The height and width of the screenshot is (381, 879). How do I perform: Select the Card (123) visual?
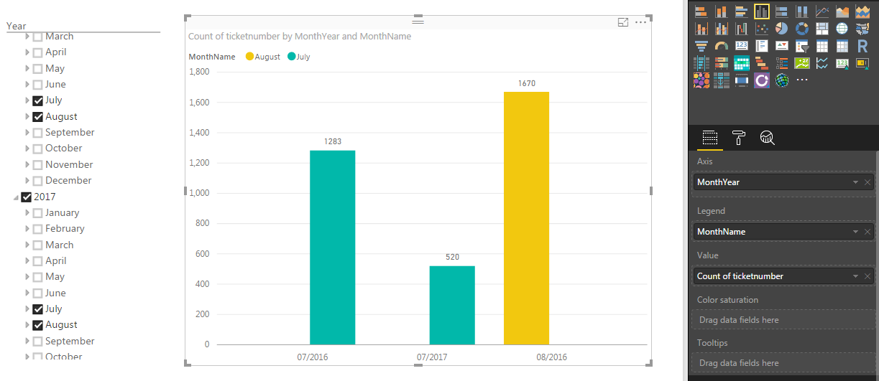click(742, 46)
